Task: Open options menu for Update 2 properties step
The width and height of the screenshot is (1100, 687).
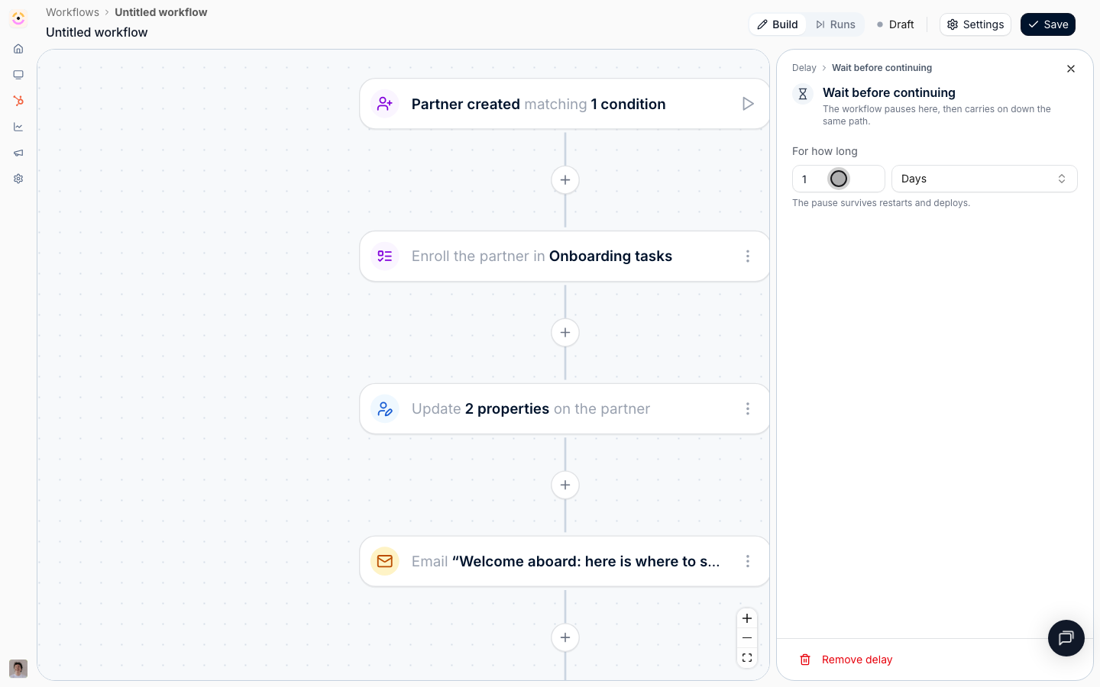Action: pyautogui.click(x=748, y=409)
